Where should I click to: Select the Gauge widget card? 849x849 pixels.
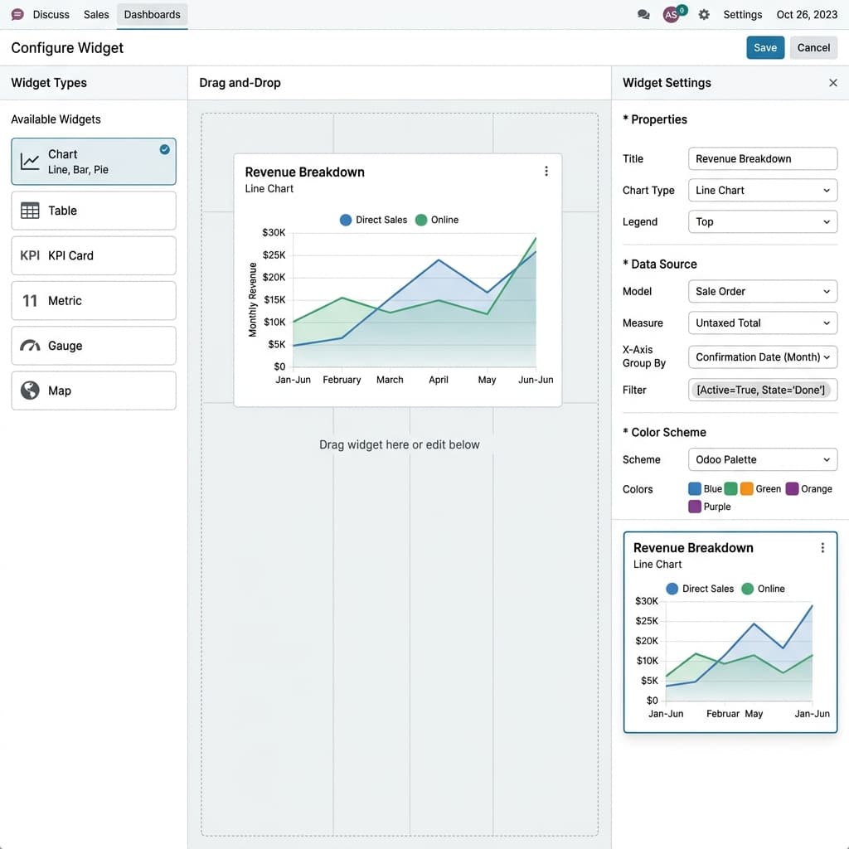(94, 346)
